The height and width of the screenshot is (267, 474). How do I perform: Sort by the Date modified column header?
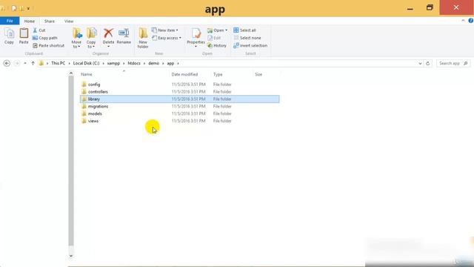coord(184,74)
